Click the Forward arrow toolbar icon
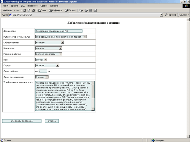The width and height of the screenshot is (190, 142). pyautogui.click(x=18, y=10)
